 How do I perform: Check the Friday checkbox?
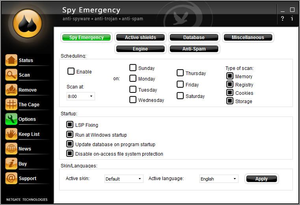click(x=180, y=84)
